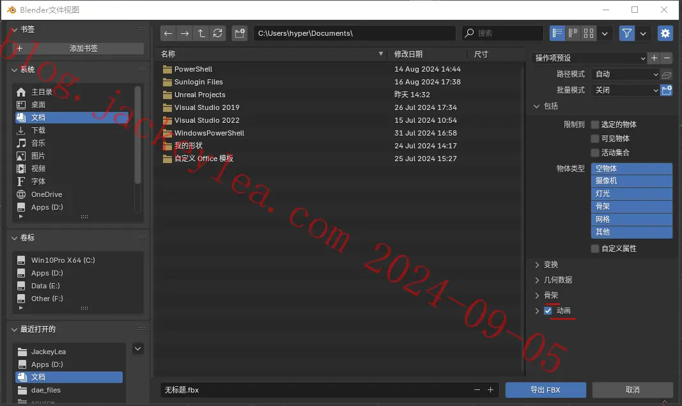Expand the 变换 section
This screenshot has width=682, height=406.
550,265
